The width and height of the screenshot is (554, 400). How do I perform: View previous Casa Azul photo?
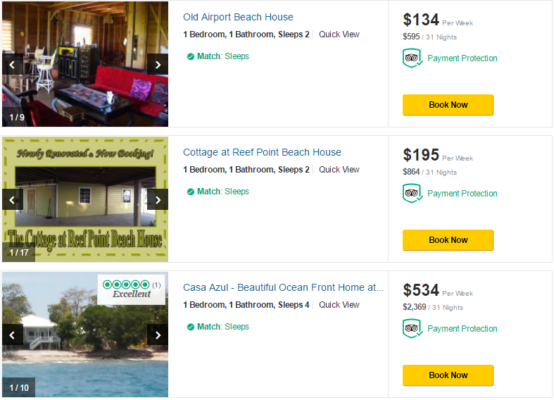pyautogui.click(x=12, y=335)
